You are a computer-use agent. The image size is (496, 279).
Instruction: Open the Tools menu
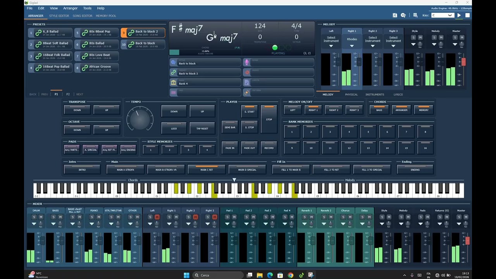pos(87,8)
